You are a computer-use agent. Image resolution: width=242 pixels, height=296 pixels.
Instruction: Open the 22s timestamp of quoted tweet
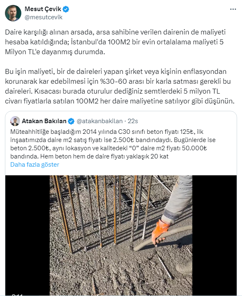pyautogui.click(x=133, y=121)
